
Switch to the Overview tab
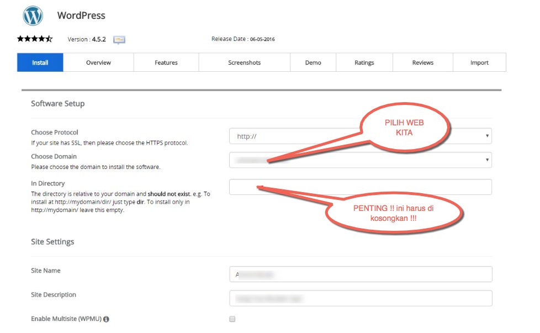pos(98,62)
